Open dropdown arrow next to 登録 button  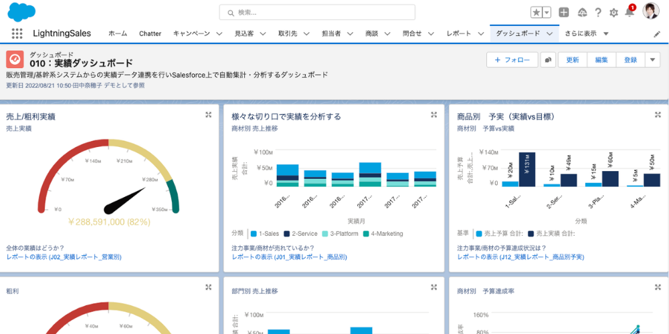[x=653, y=60]
